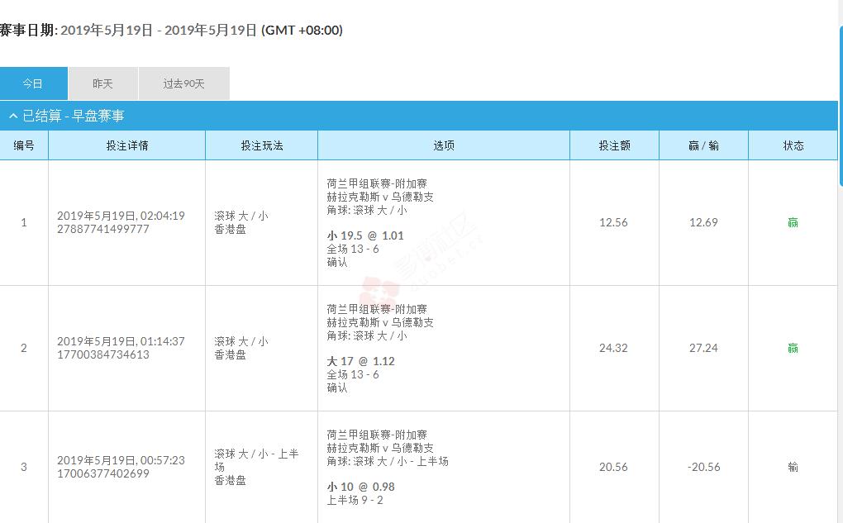This screenshot has height=523, width=843.
Task: Click the 投注额 column header
Action: point(614,145)
